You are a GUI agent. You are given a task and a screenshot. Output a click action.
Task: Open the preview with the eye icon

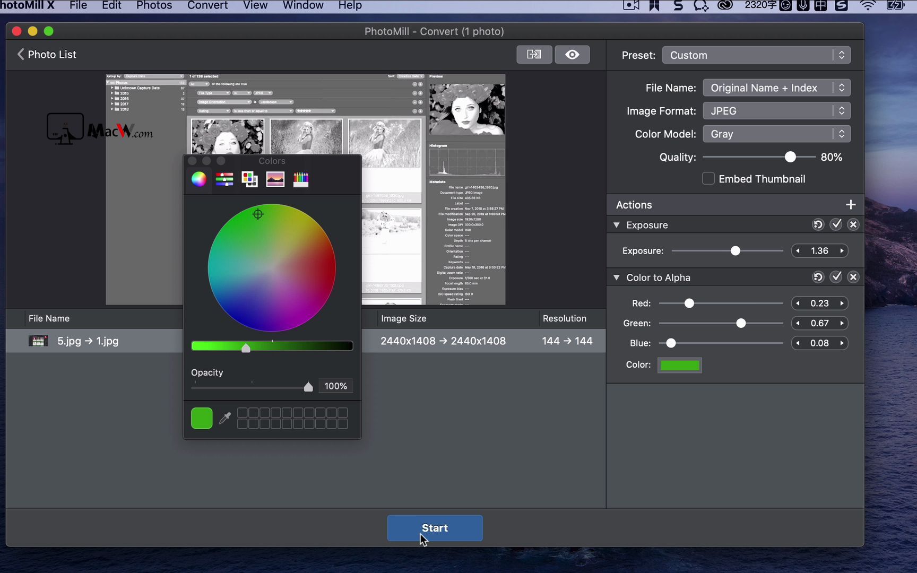click(x=572, y=54)
